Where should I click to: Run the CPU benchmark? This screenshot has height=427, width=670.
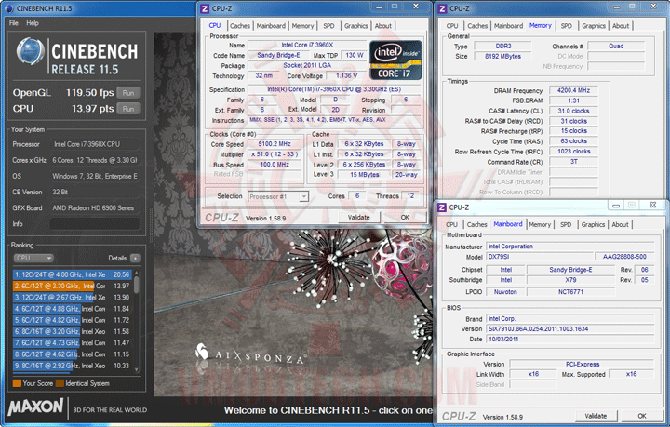[x=128, y=109]
